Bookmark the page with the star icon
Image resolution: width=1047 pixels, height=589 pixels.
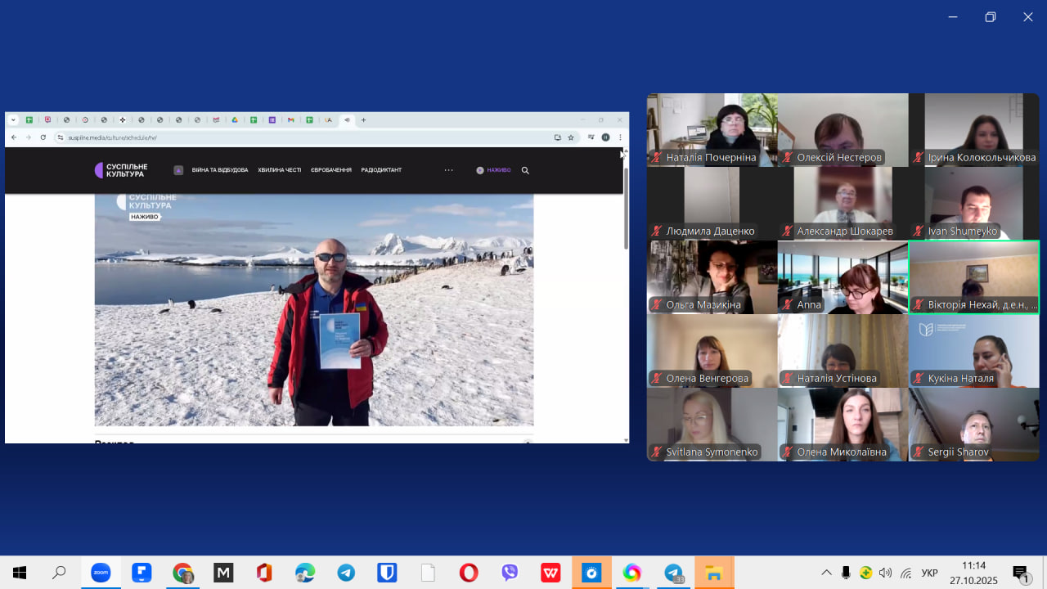(571, 137)
